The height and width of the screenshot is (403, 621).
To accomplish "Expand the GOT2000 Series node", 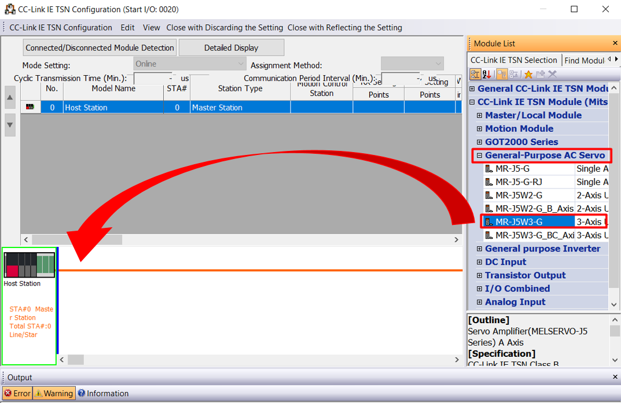I will tap(480, 142).
